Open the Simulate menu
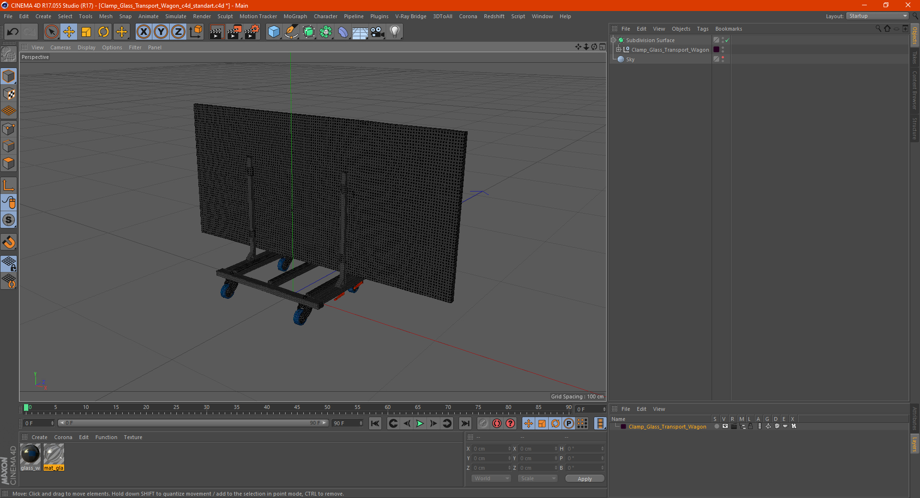The height and width of the screenshot is (498, 920). 176,16
